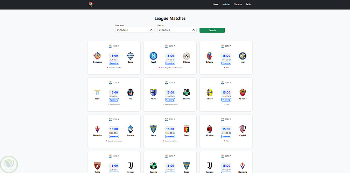The height and width of the screenshot is (173, 350).
Task: Click the site logo in the header
Action: click(91, 4)
